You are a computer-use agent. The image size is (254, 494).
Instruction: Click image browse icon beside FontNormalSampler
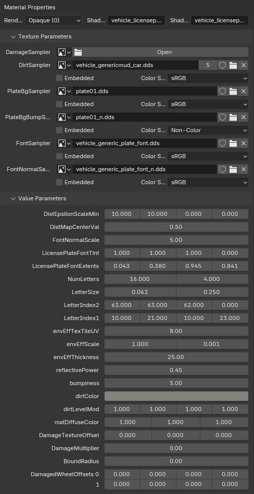[65, 170]
